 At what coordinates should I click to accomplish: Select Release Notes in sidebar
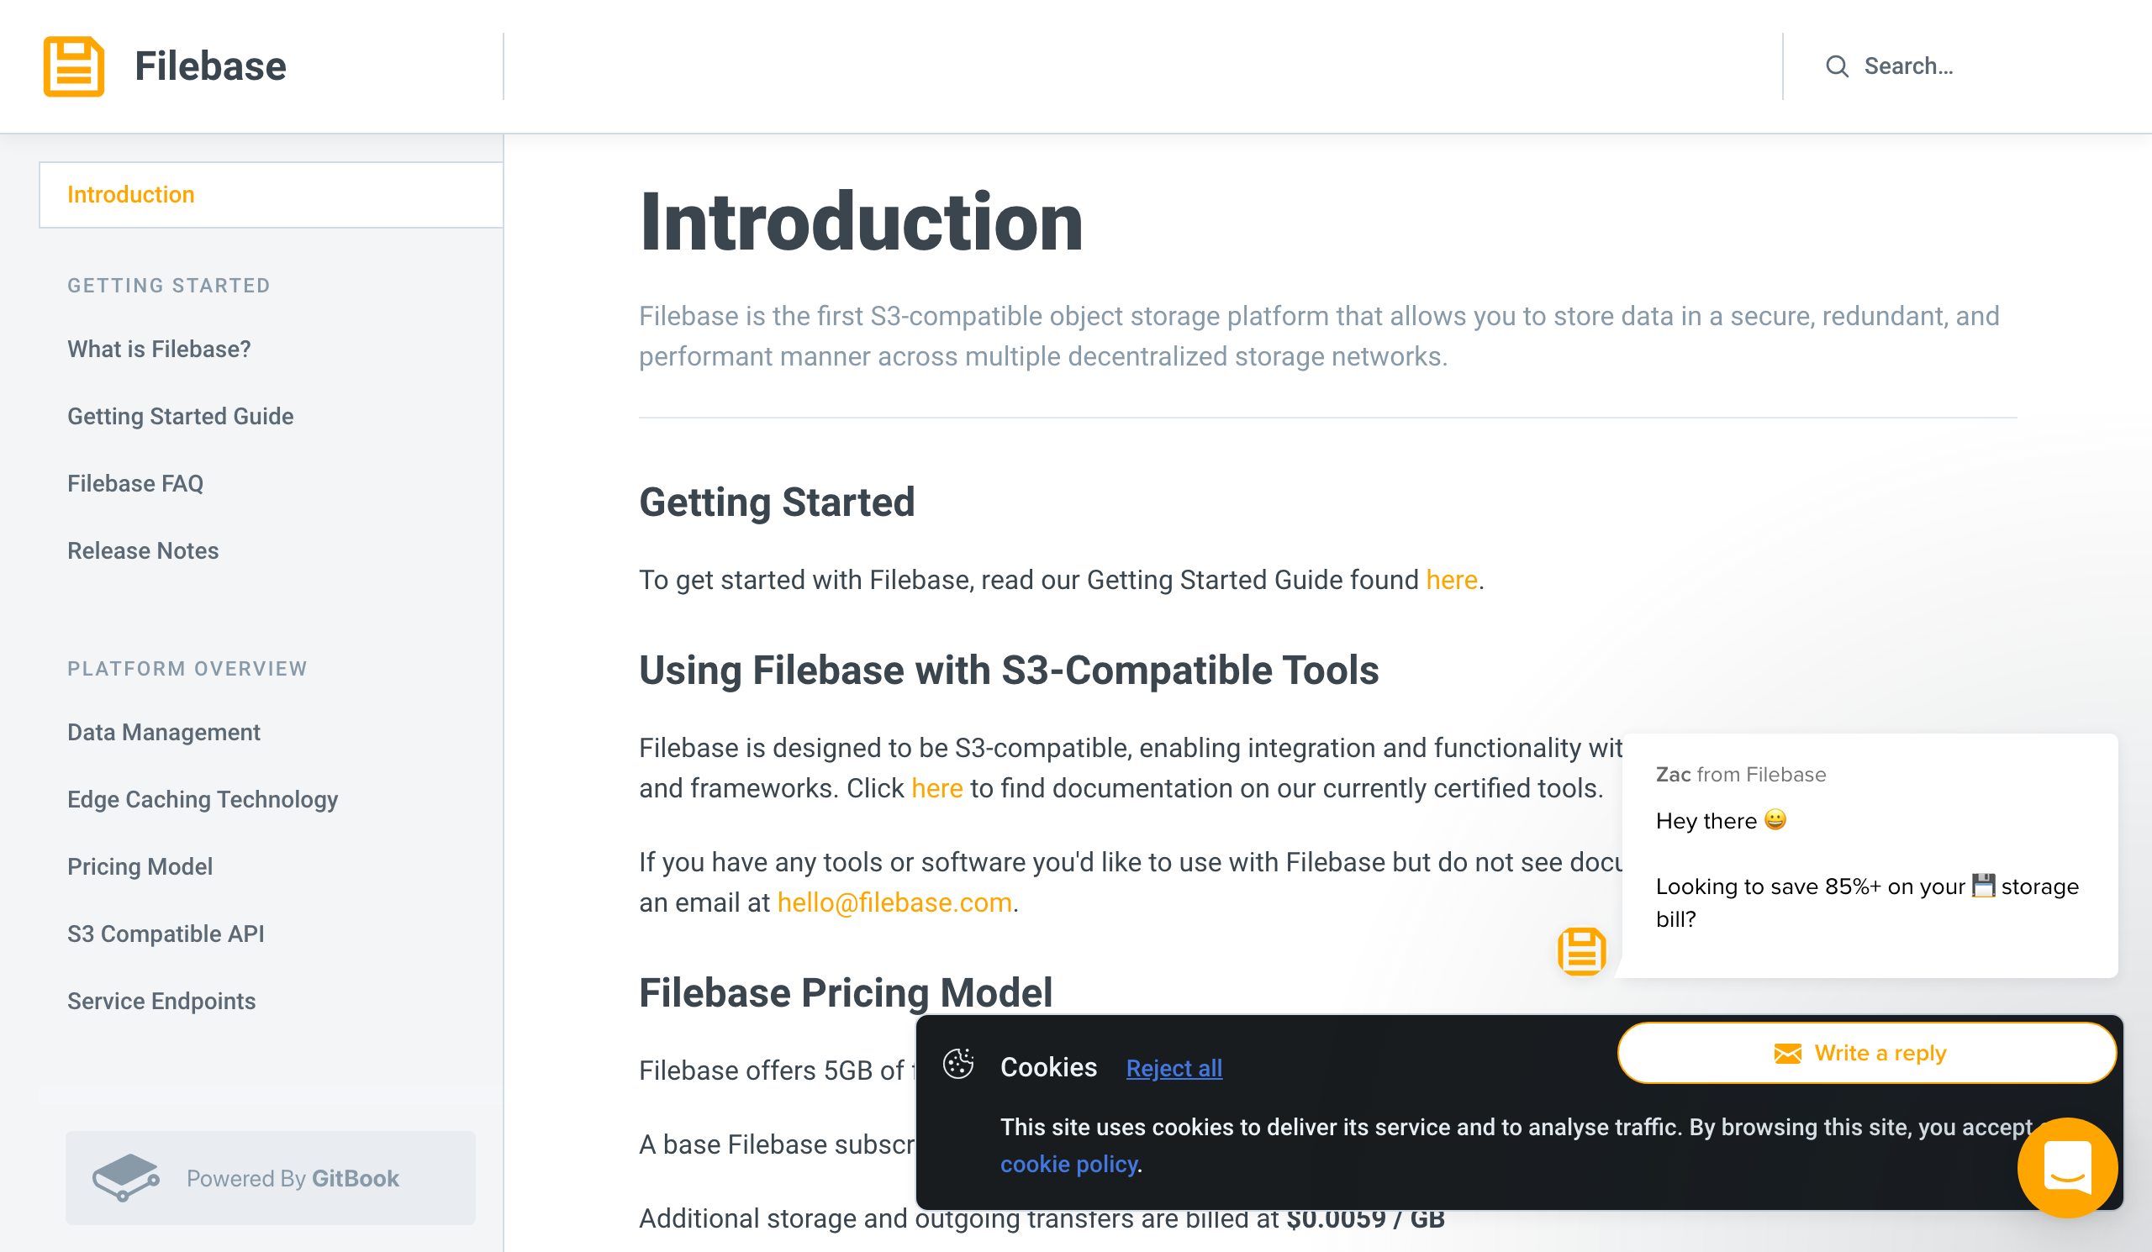[143, 550]
